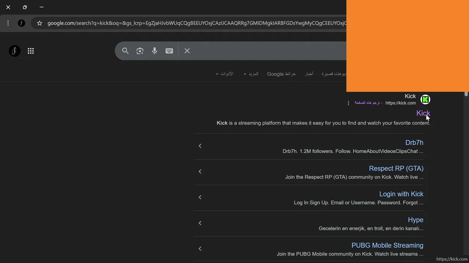This screenshot has height=263, width=469.
Task: Click the 'Kick is a streaming platform' description
Action: tap(324, 123)
